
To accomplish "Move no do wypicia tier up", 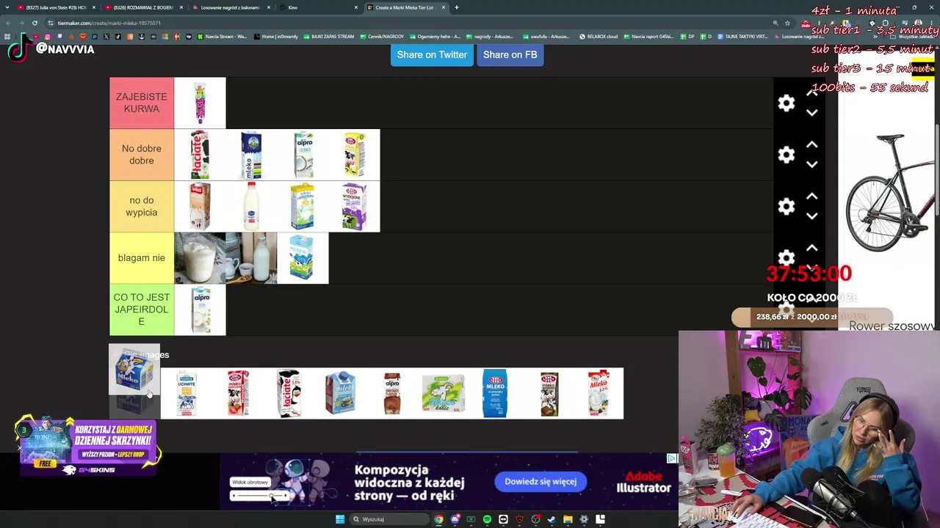I will pos(812,197).
